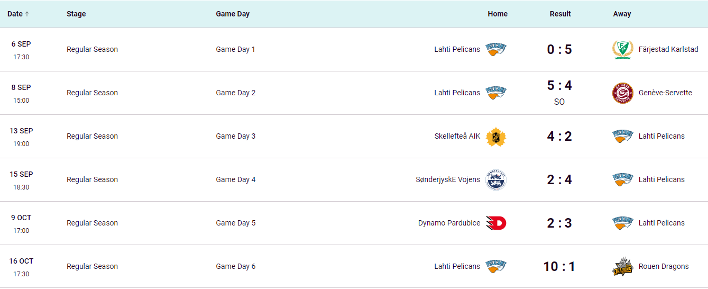Image resolution: width=708 pixels, height=289 pixels.
Task: Click the Skellefteå AIK team logo
Action: (x=496, y=137)
